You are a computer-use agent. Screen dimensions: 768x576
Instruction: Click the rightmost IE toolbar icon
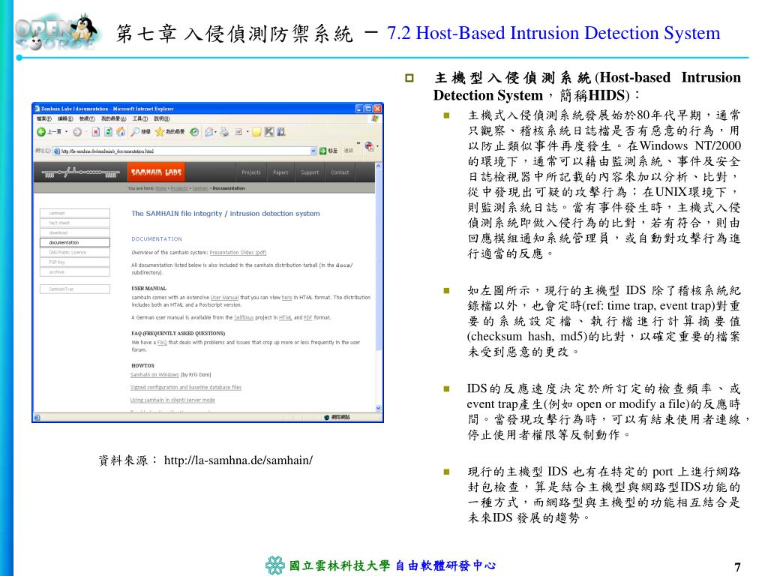281,132
